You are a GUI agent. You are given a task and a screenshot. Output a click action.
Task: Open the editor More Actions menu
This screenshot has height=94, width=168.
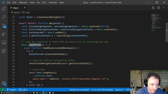tap(164, 8)
